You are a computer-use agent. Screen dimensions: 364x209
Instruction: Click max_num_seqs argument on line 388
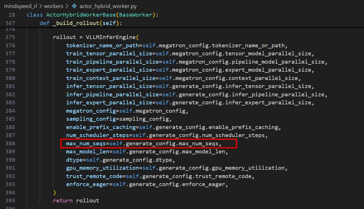click(x=86, y=143)
